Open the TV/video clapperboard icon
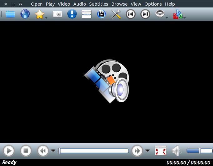Viewport: 213px width, 166px height. [x=101, y=14]
